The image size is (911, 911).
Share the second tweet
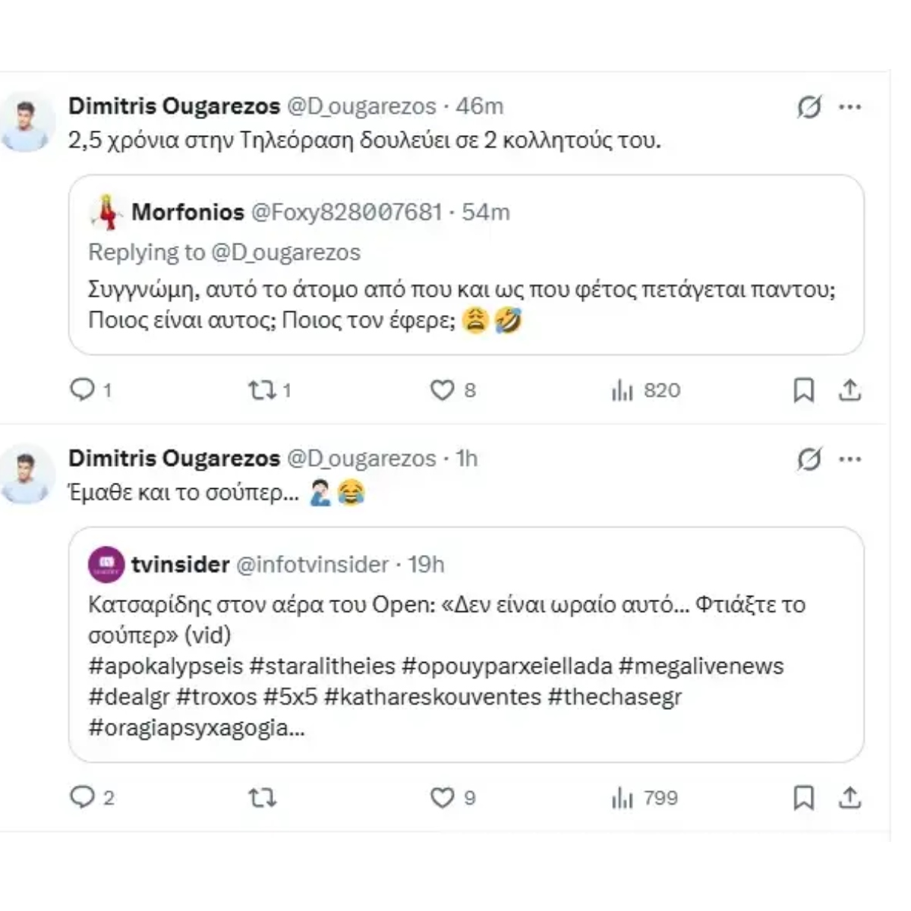(850, 797)
